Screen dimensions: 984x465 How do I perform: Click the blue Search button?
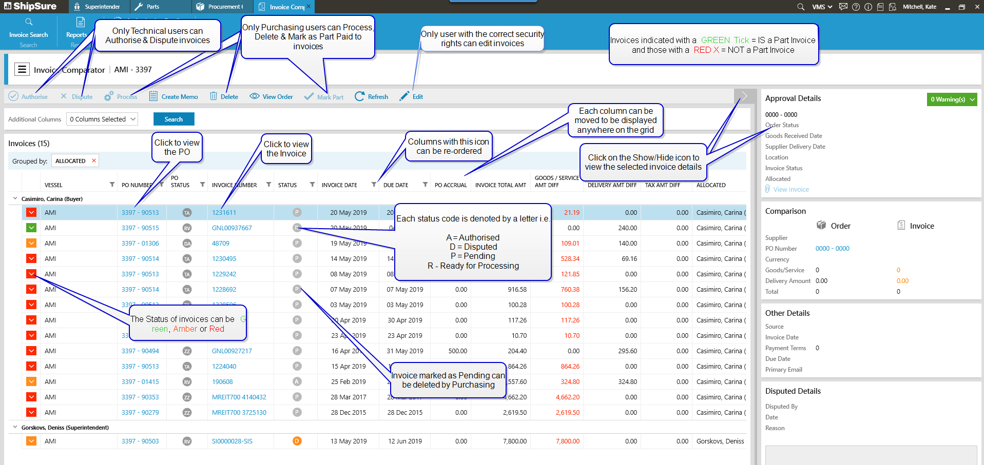[x=173, y=119]
